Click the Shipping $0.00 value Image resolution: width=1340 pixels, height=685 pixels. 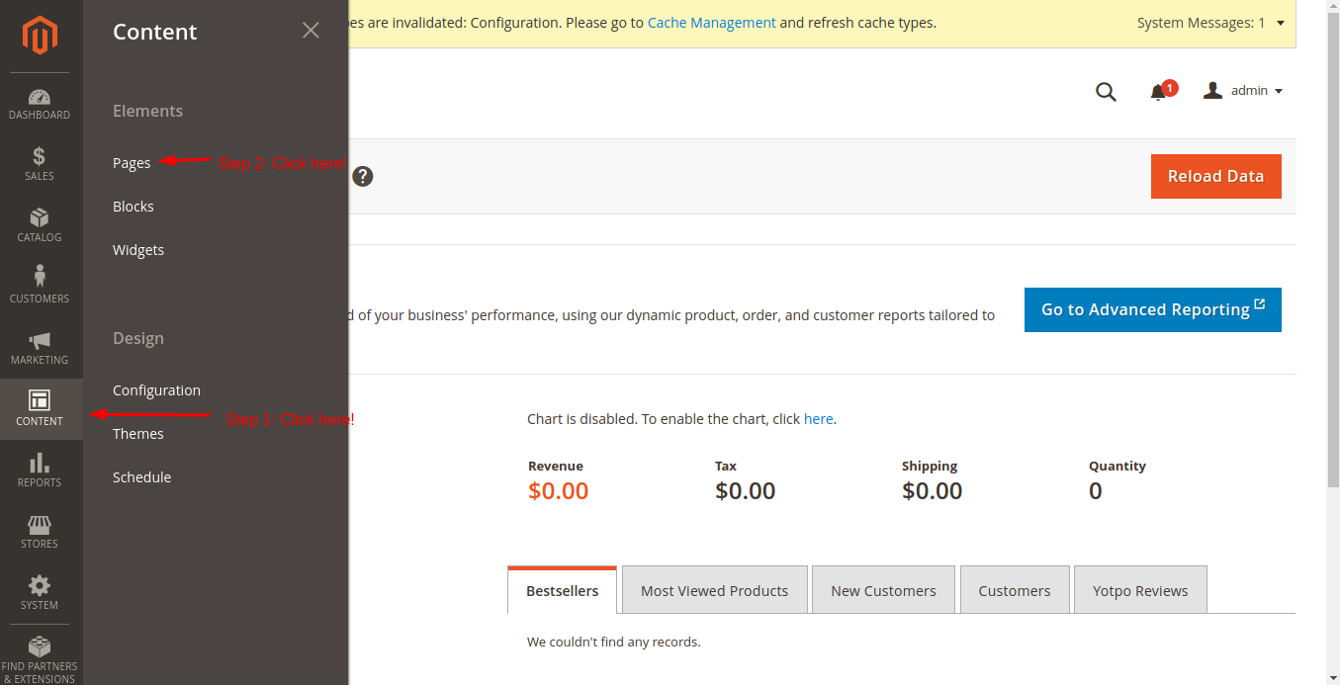[932, 491]
